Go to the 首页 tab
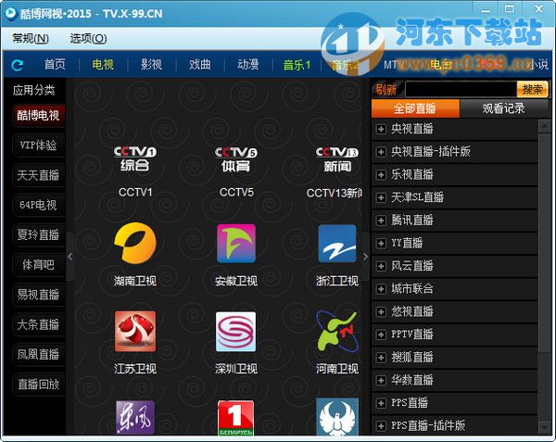 coord(55,65)
